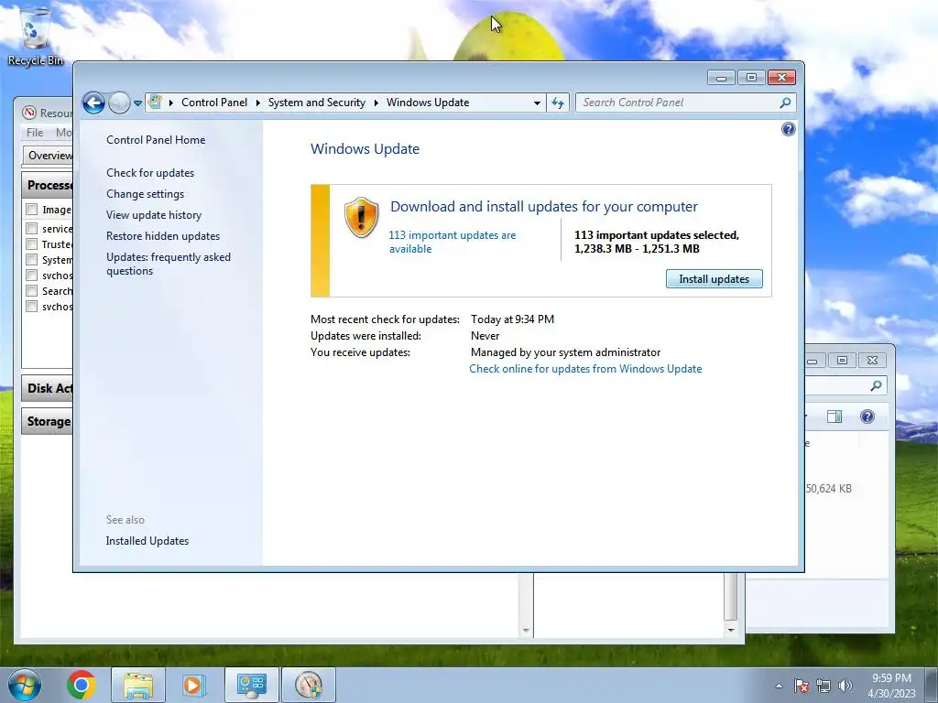Screen dimensions: 938x703
Task: Open Change settings link
Action: 145,194
